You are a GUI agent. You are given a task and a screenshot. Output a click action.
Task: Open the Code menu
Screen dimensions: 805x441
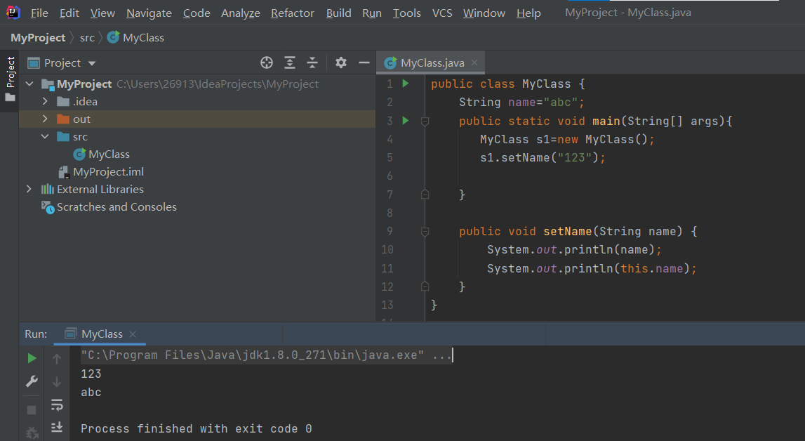[x=197, y=13]
